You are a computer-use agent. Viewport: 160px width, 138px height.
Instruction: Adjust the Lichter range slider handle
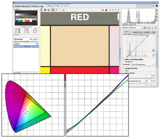[147, 83]
